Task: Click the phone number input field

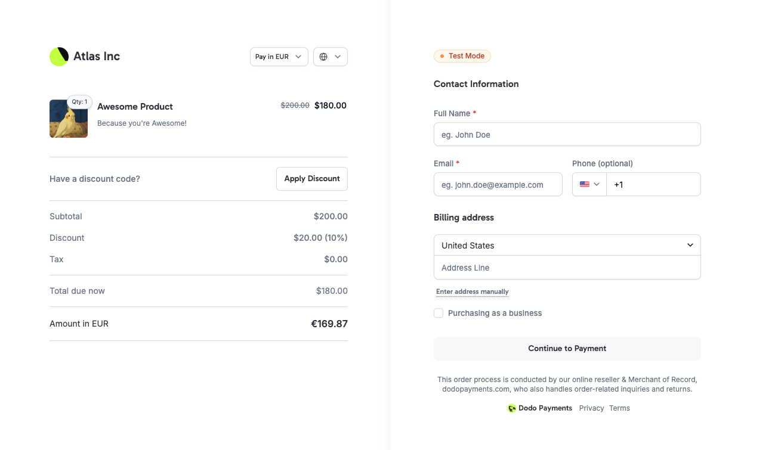Action: tap(653, 185)
